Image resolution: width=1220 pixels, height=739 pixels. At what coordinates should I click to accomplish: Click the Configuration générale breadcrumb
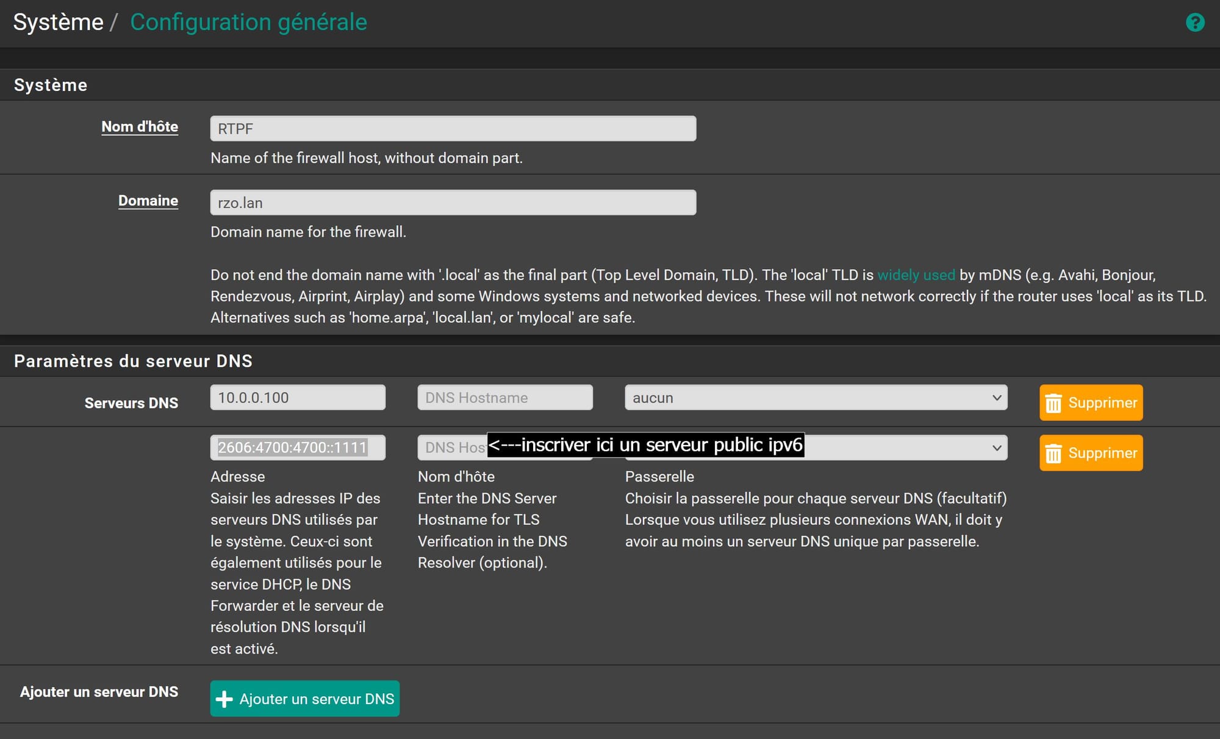coord(248,23)
